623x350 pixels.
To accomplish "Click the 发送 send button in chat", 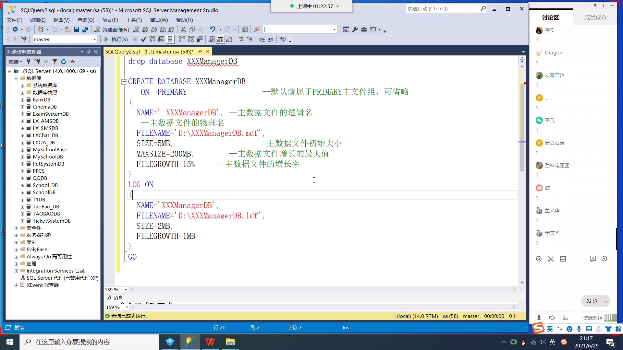I will 592,301.
